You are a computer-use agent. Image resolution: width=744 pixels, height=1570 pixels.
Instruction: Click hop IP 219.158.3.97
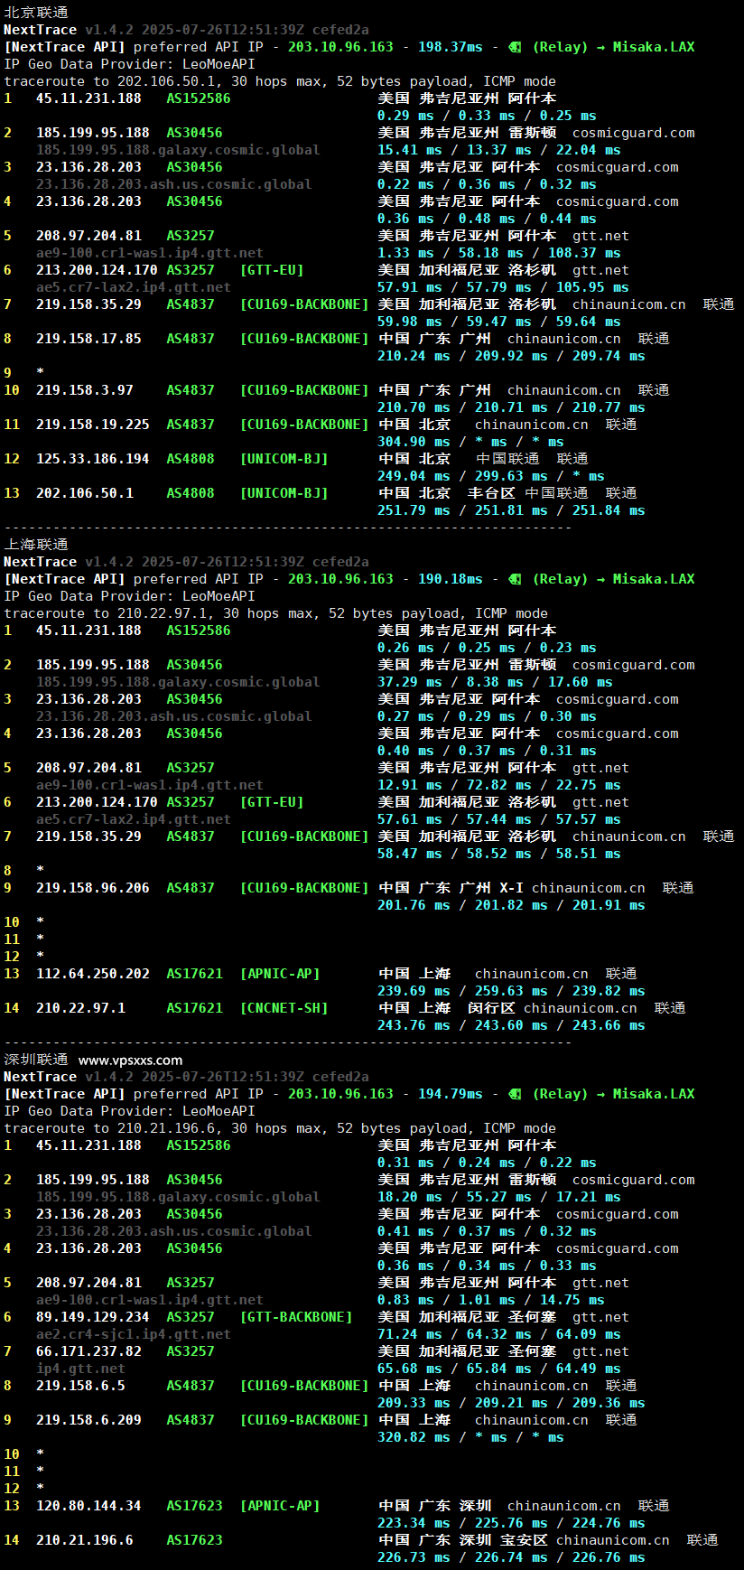tap(85, 390)
